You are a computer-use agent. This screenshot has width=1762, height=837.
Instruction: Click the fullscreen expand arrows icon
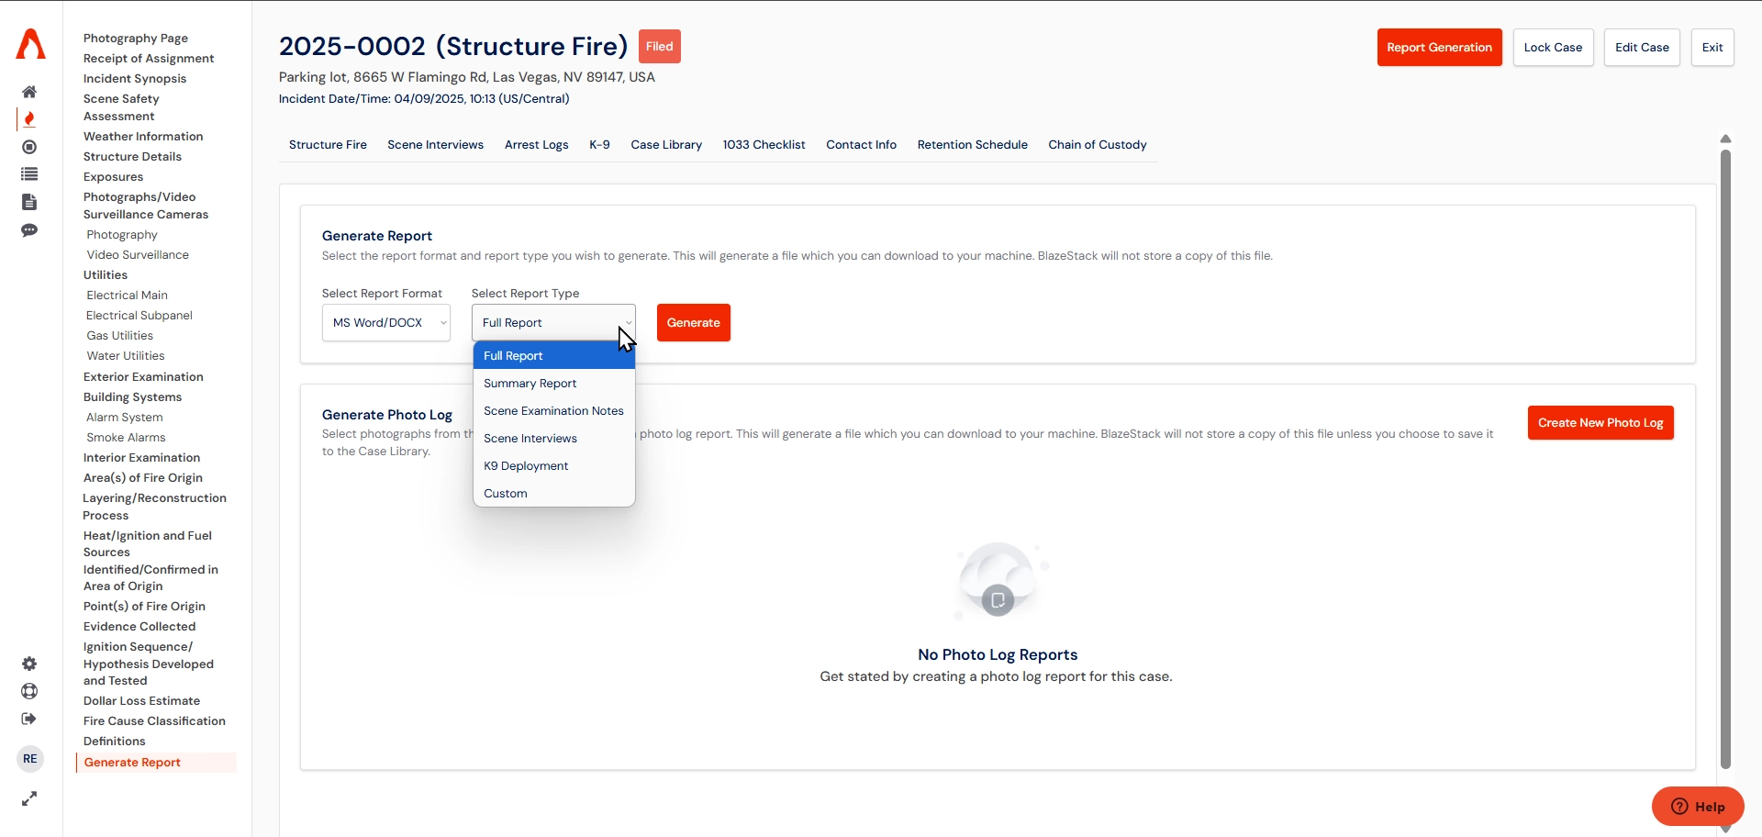[x=29, y=798]
